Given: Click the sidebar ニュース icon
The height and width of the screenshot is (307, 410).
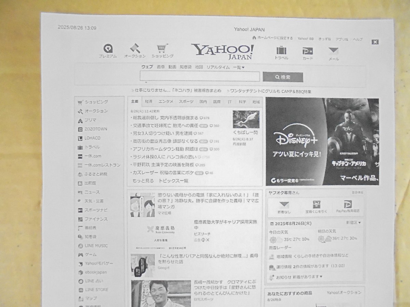Looking at the screenshot, I should tap(80, 192).
